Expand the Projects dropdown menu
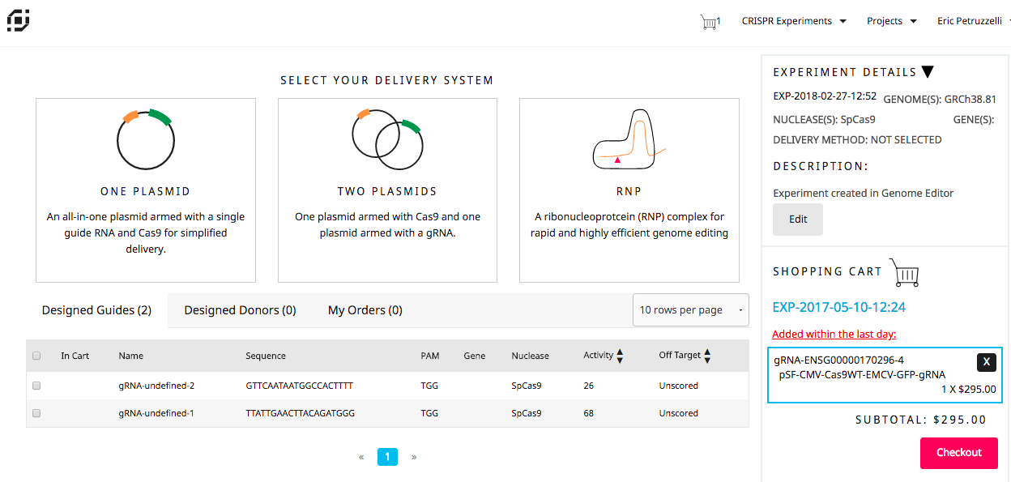 [891, 21]
